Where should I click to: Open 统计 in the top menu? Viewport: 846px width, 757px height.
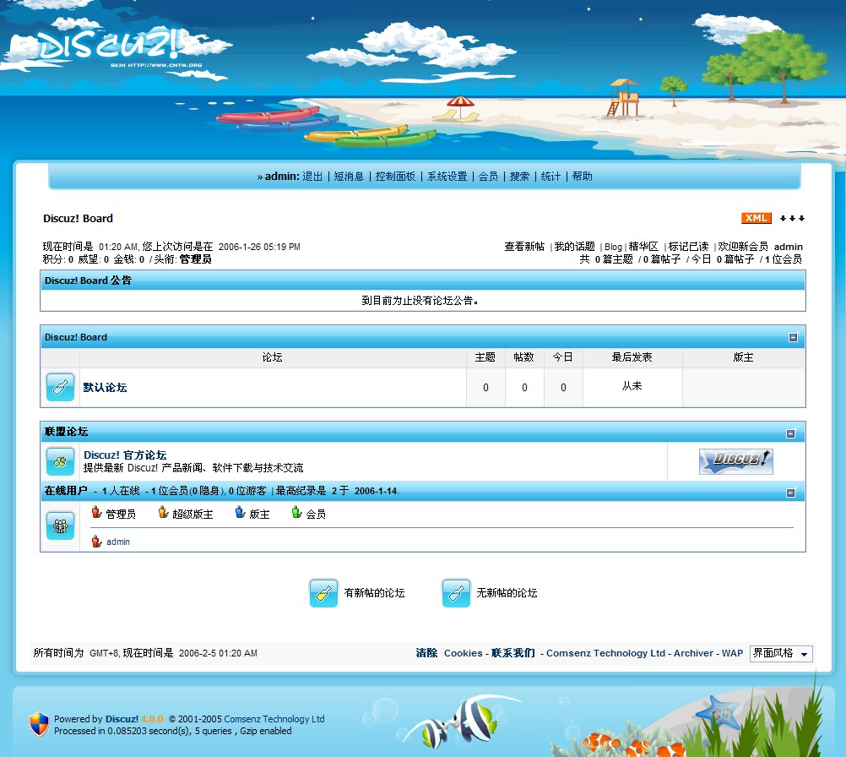[x=550, y=177]
